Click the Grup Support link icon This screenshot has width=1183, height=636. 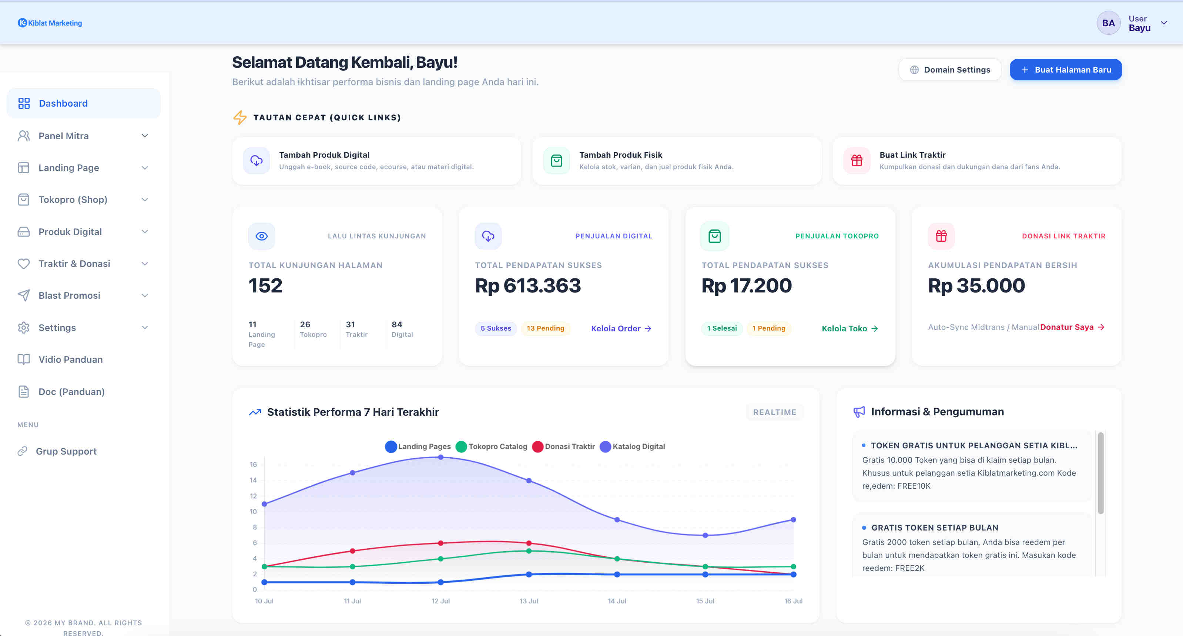(x=23, y=451)
